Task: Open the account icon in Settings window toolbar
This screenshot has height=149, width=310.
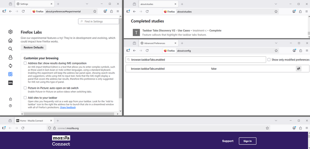Action: pyautogui.click(x=105, y=11)
